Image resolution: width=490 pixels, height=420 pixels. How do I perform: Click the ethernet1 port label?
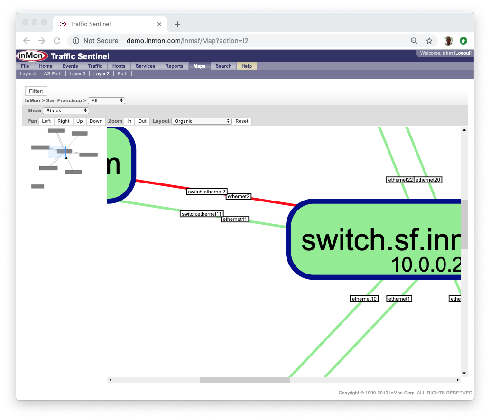tap(399, 299)
